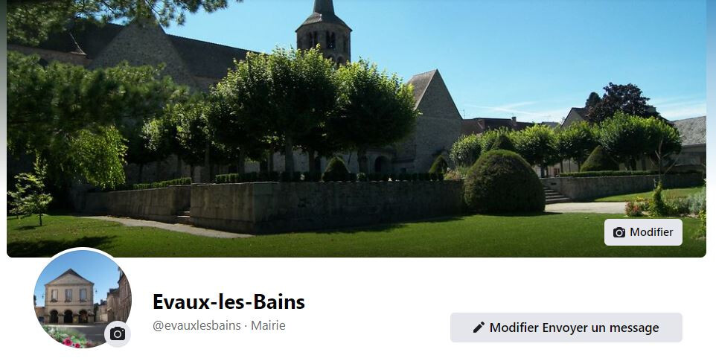Open the Evaux-les-Bains profile picture
Image resolution: width=716 pixels, height=361 pixels.
point(82,298)
